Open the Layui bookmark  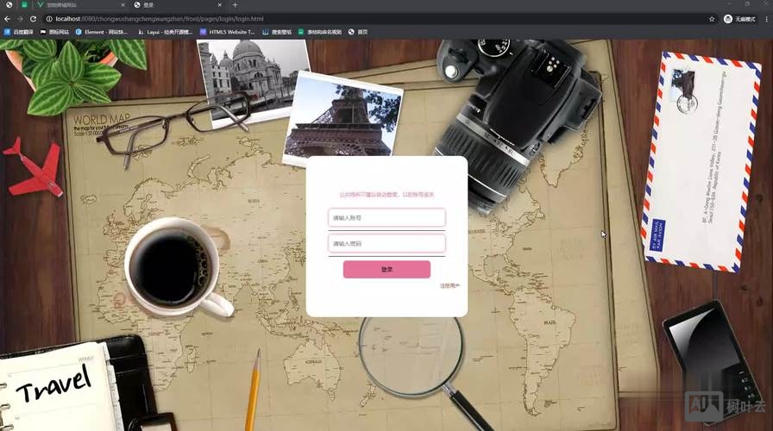[x=165, y=32]
